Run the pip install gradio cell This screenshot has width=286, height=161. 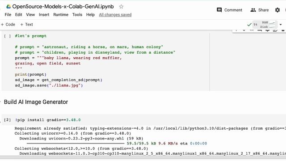coord(7,120)
